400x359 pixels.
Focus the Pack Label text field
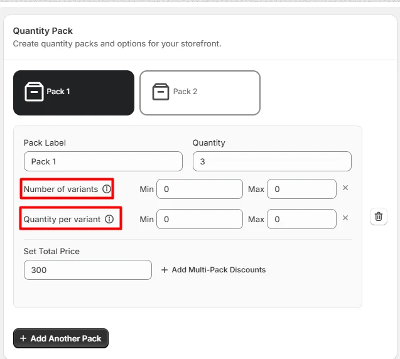[x=103, y=161]
